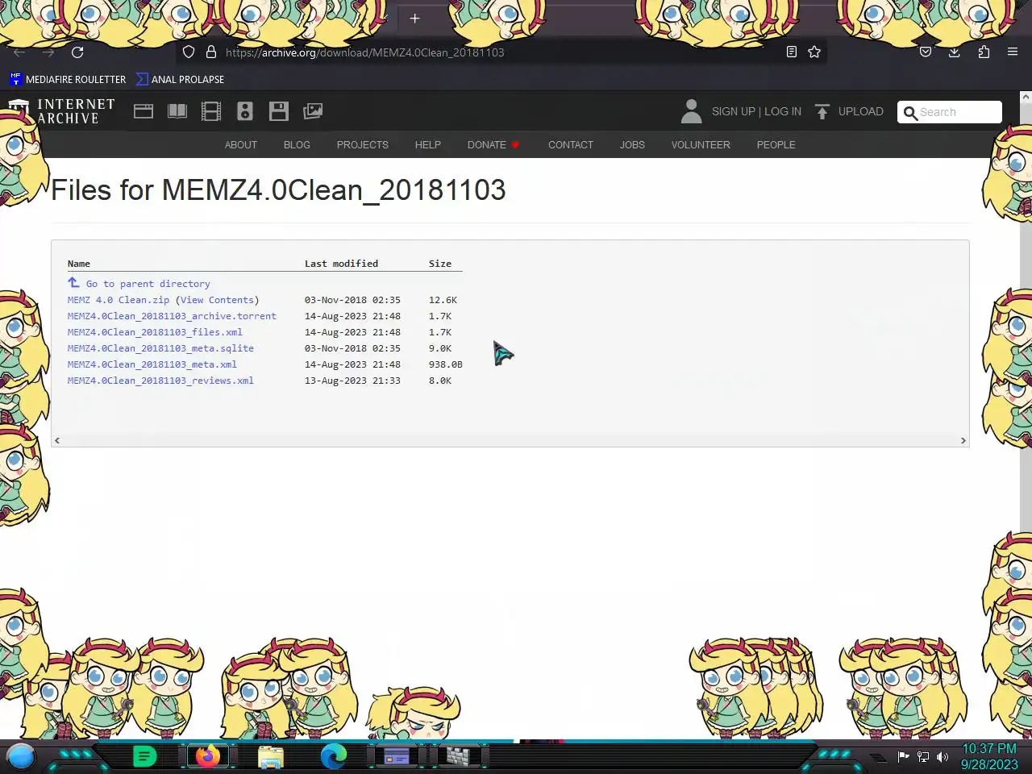Click View Contents for the zip
The width and height of the screenshot is (1032, 774).
(x=218, y=300)
